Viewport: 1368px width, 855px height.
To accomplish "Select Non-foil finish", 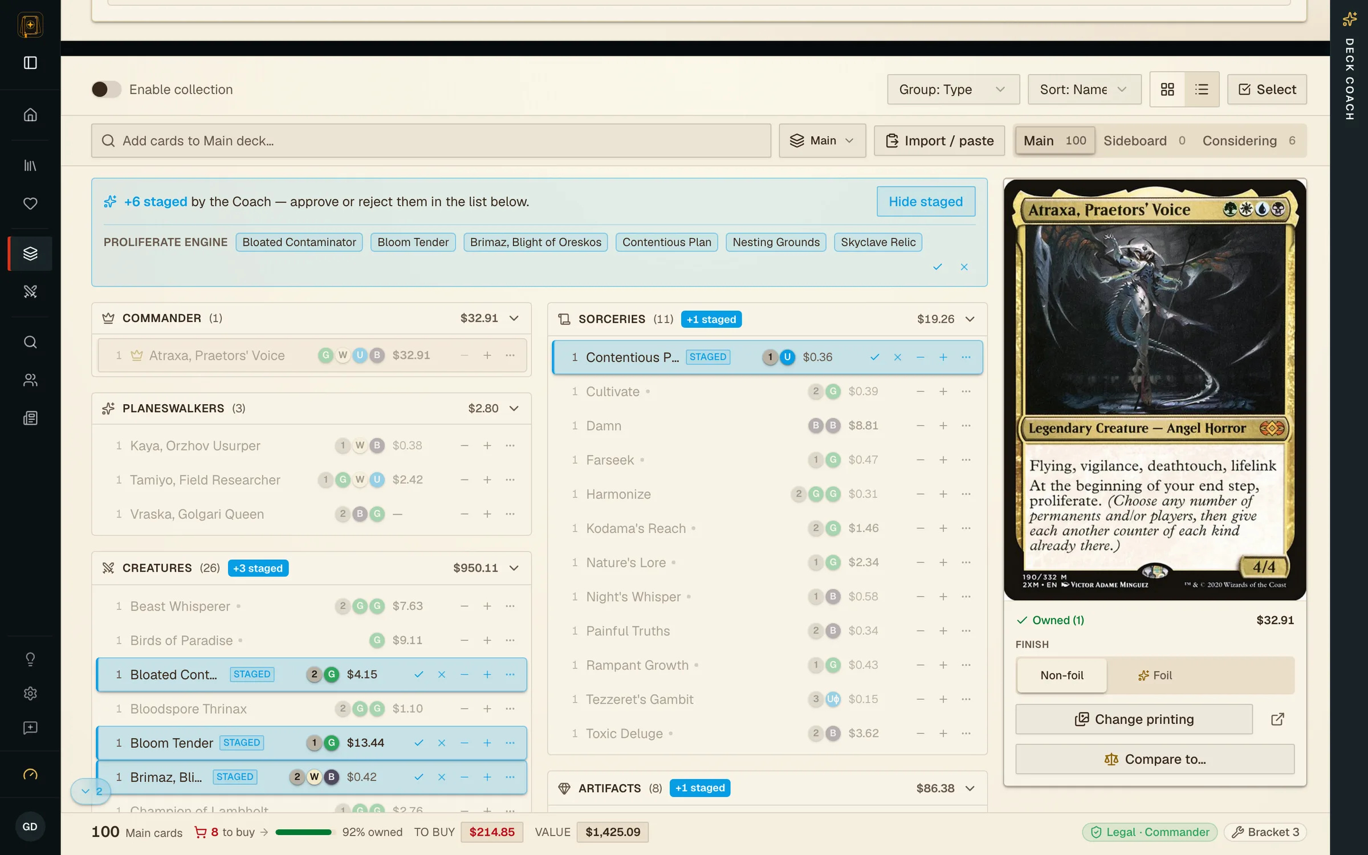I will click(1061, 675).
